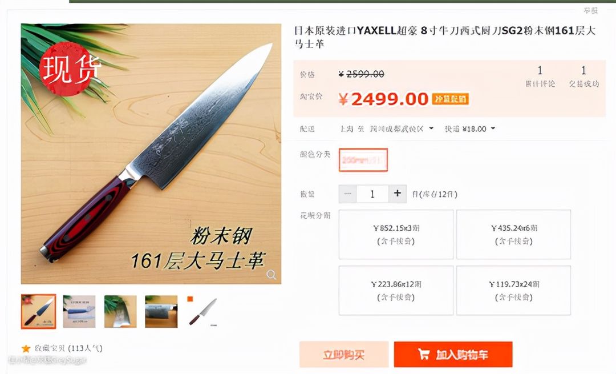The image size is (616, 374).
Task: Select the 200mm size option
Action: coord(363,160)
